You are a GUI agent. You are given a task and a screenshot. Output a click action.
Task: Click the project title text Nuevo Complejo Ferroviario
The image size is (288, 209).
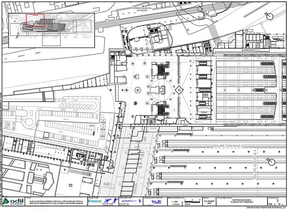56,202
